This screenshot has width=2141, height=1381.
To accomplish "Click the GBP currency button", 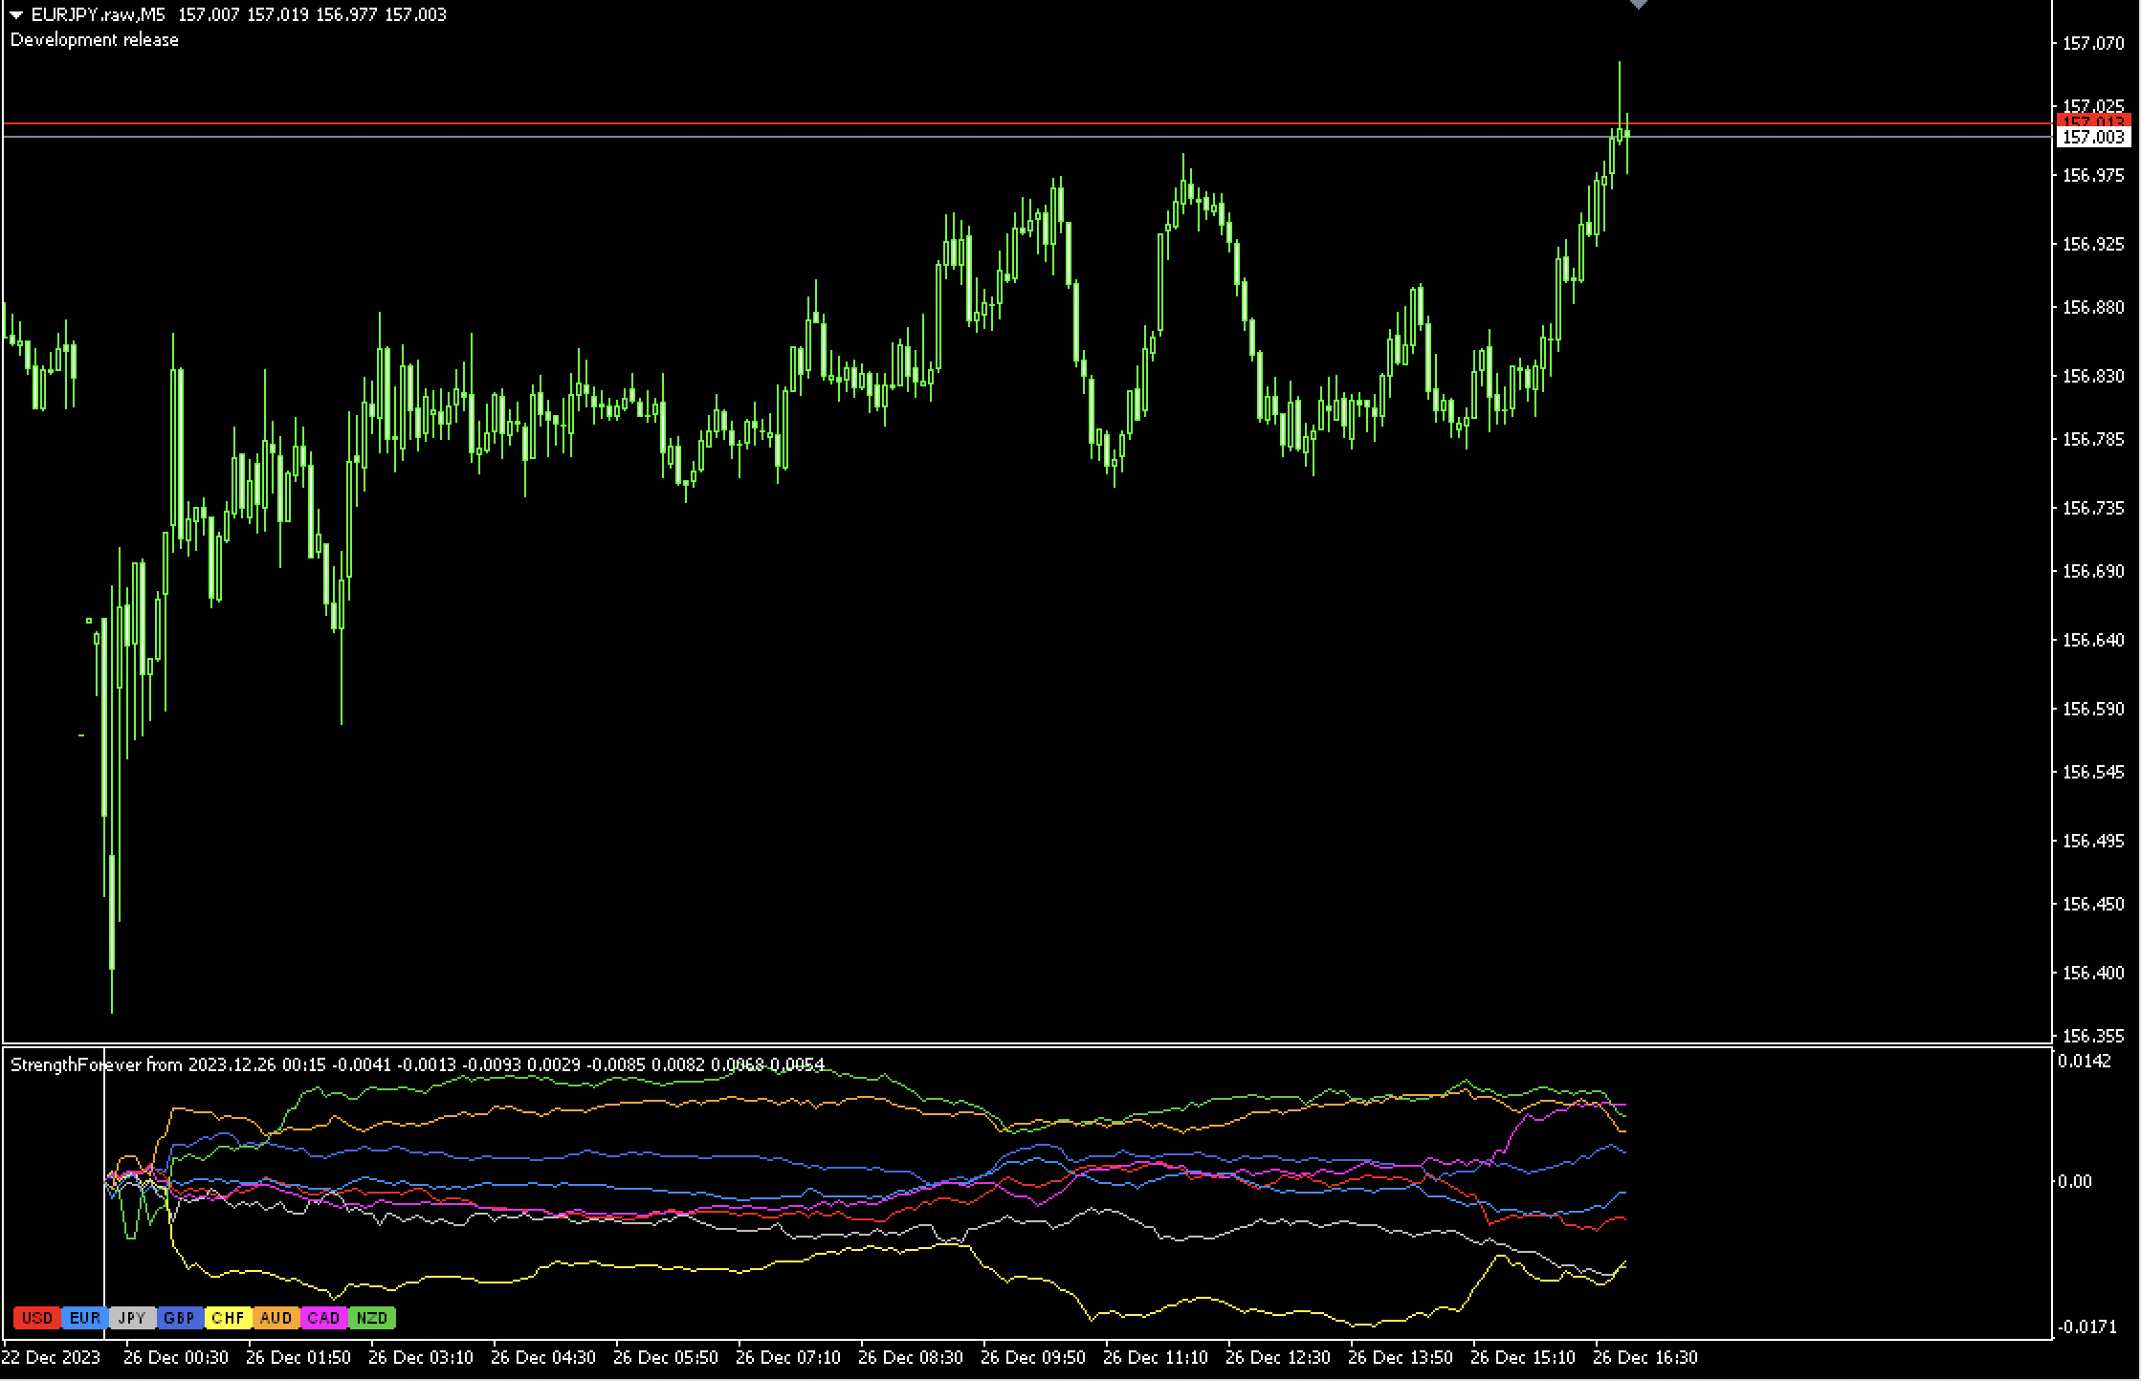I will [180, 1318].
